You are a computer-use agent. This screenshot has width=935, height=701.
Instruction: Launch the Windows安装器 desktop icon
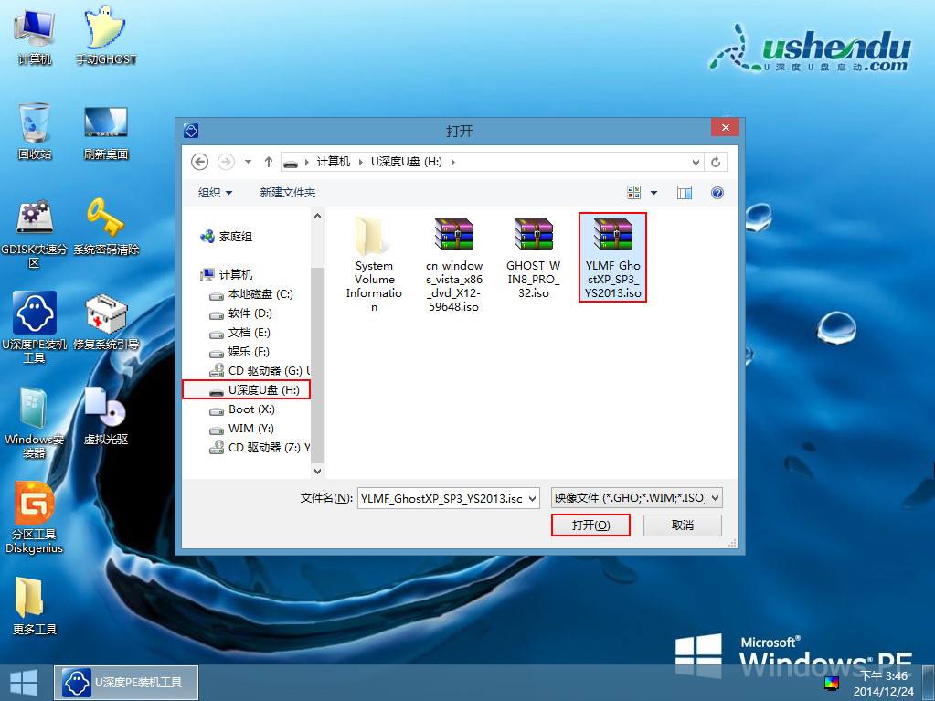34,422
